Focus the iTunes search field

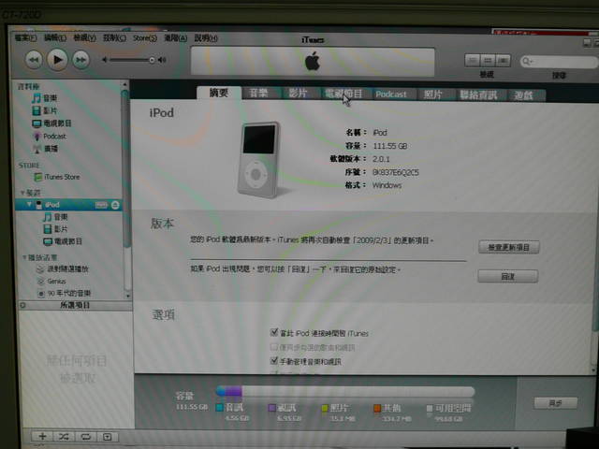(559, 61)
